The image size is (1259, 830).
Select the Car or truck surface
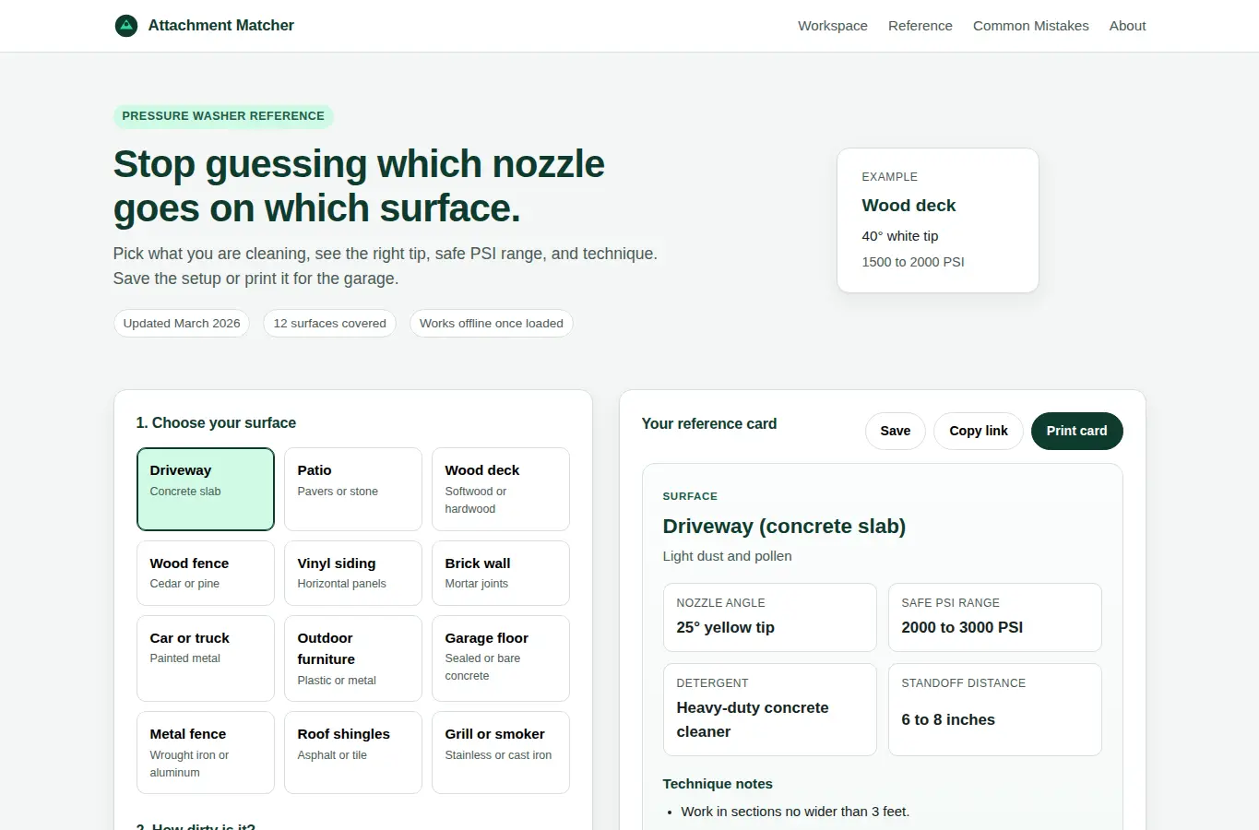point(206,658)
